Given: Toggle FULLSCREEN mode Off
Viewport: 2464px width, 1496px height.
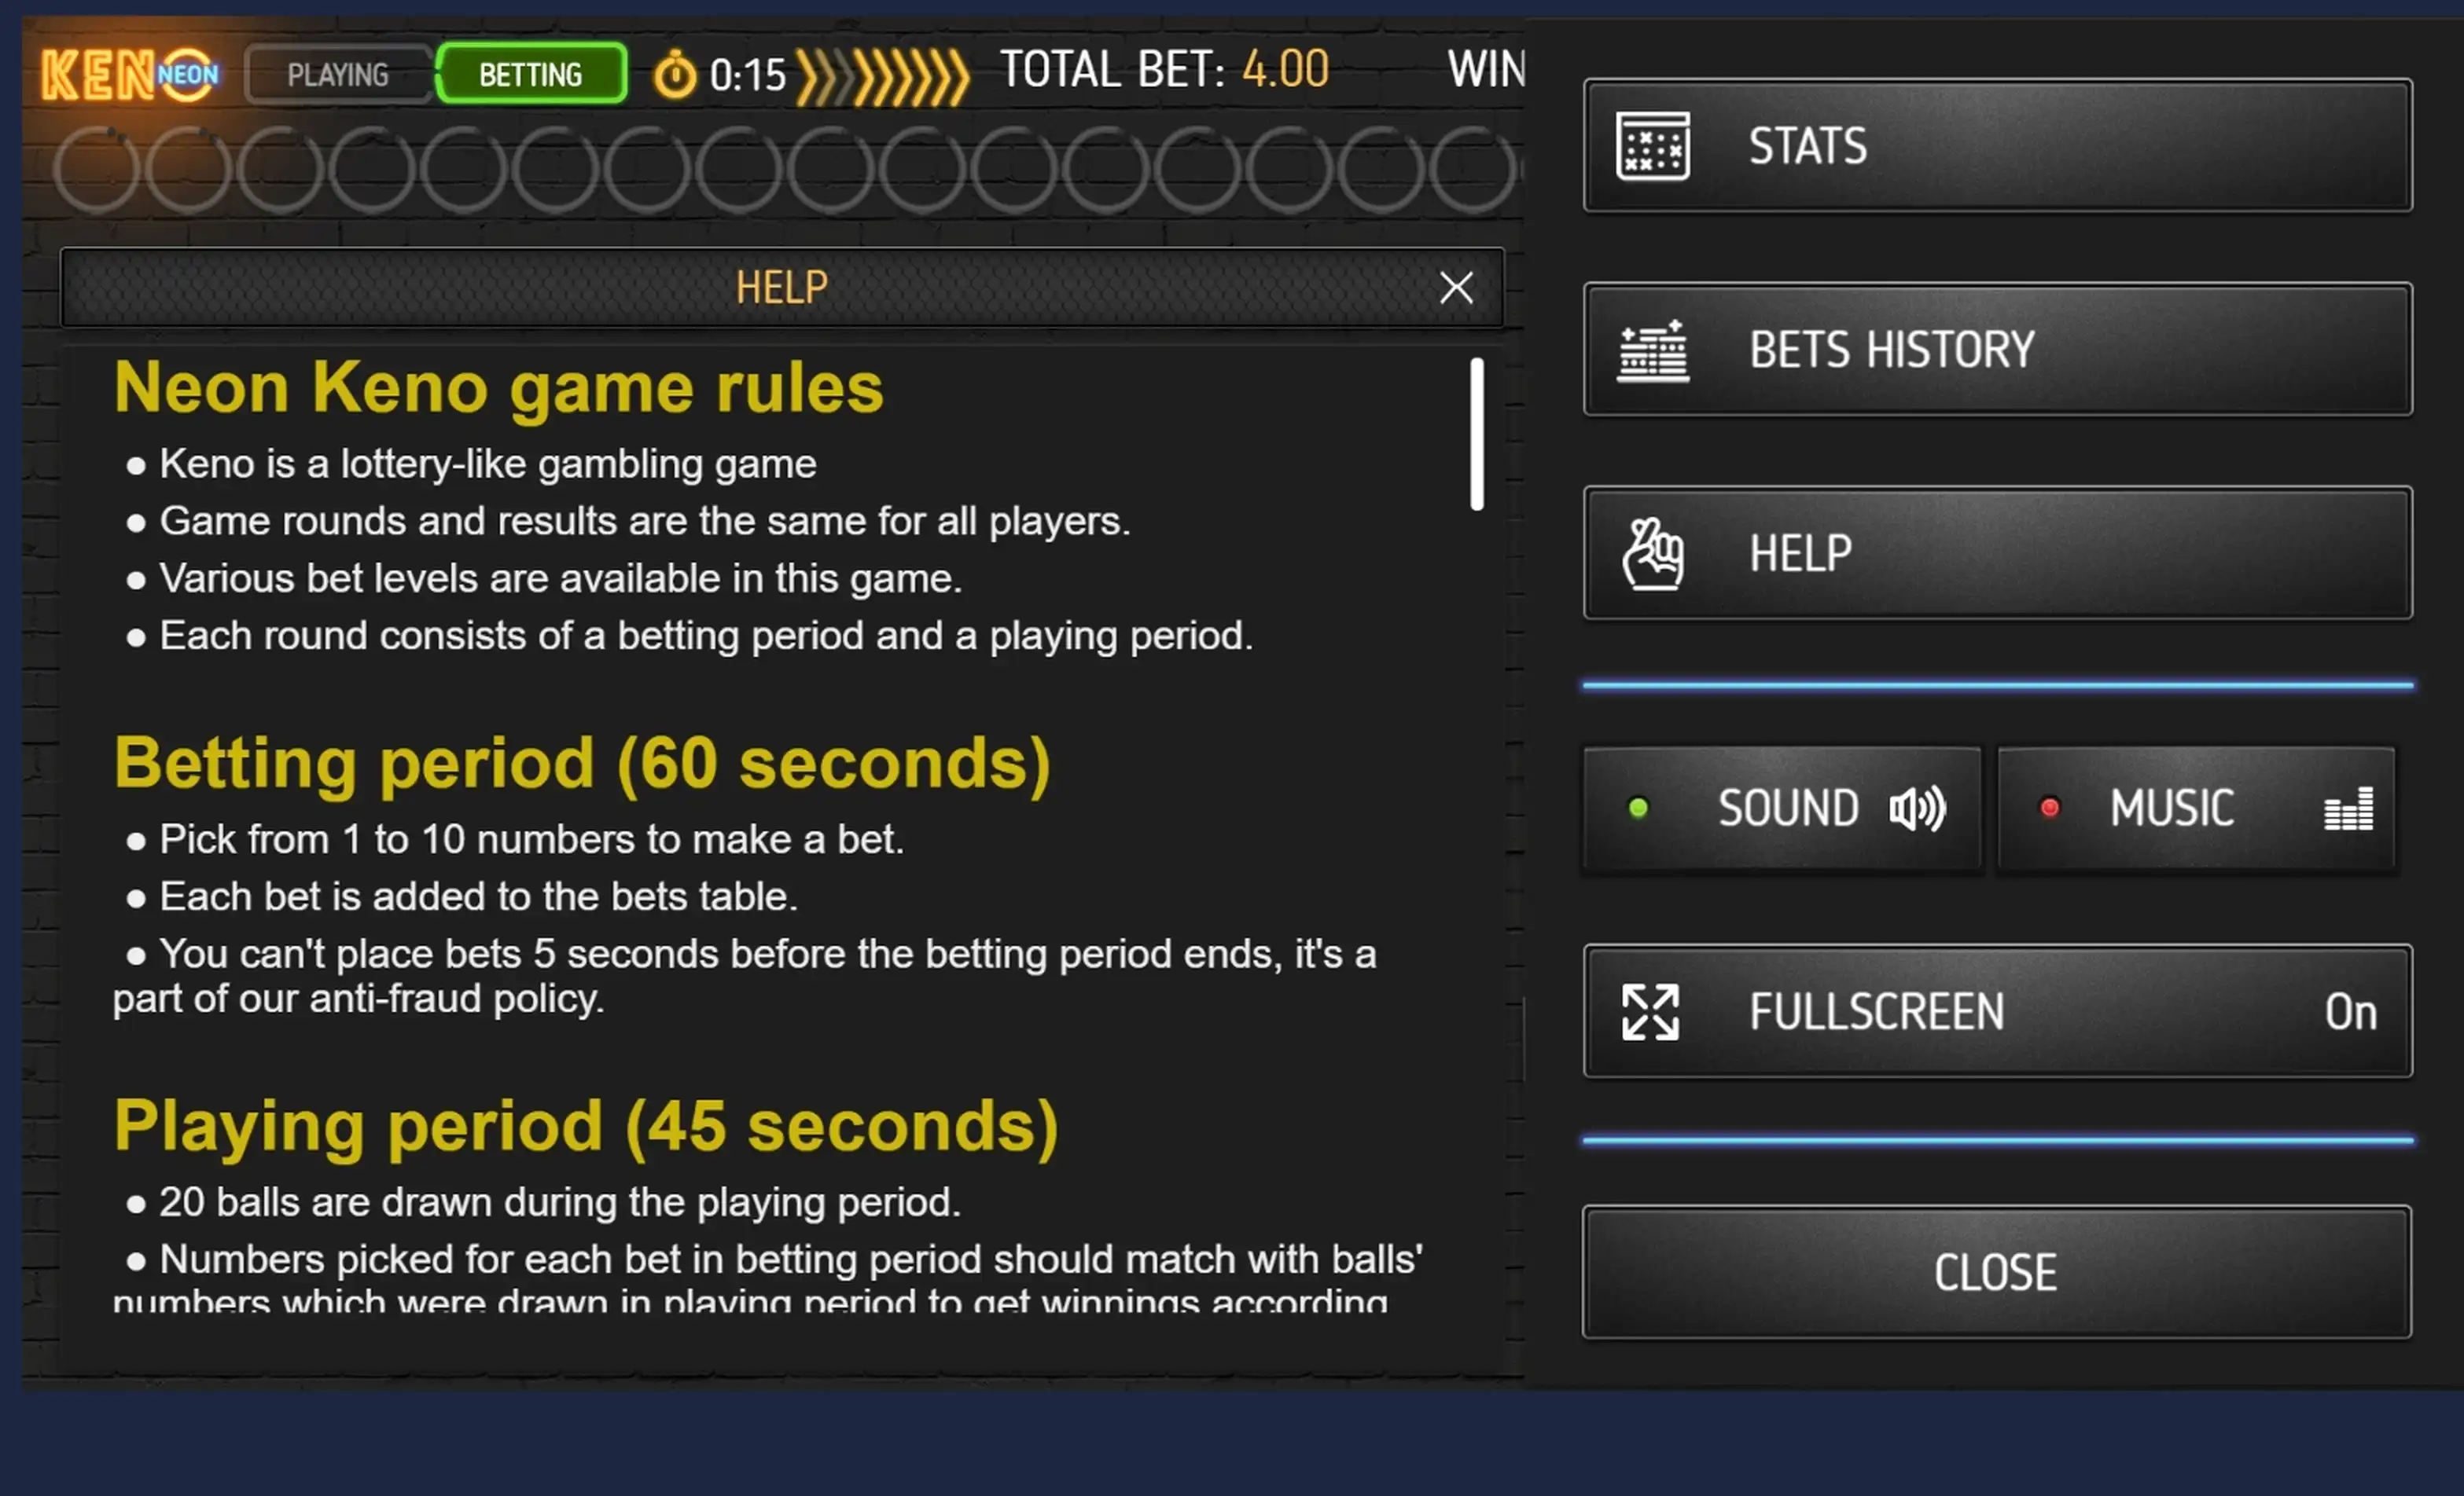Looking at the screenshot, I should point(1998,1010).
